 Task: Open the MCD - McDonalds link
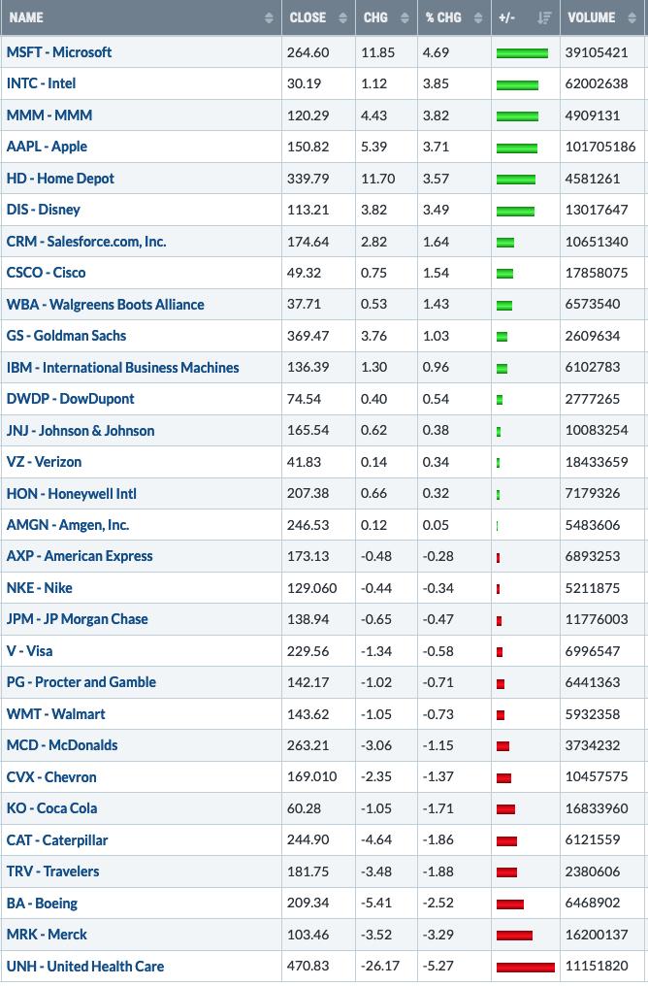[62, 745]
